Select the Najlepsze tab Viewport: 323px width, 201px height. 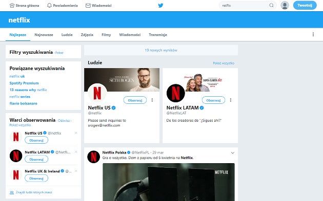(18, 35)
